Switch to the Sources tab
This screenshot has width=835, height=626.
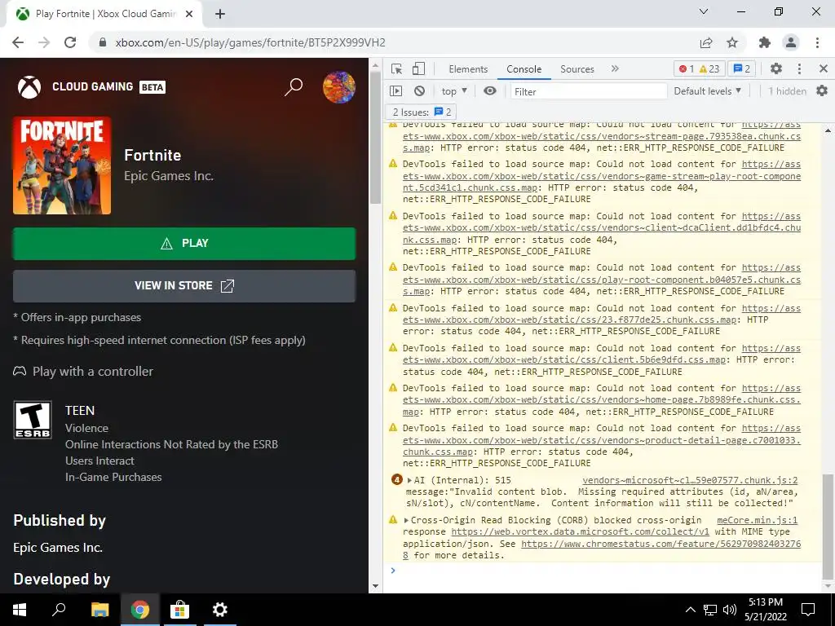click(577, 69)
